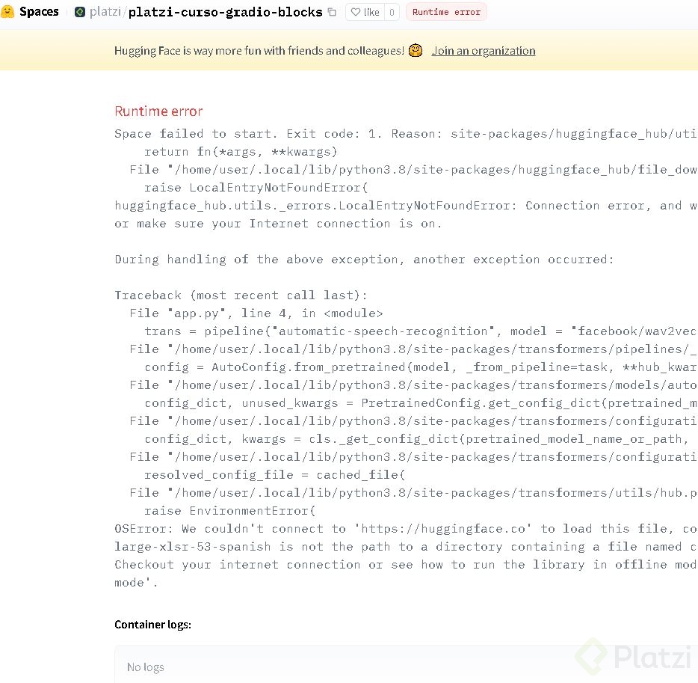Click 'Space failed to start' line
This screenshot has width=698, height=683.
click(406, 134)
